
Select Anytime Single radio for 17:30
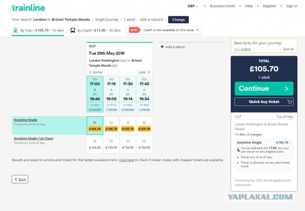click(x=128, y=123)
